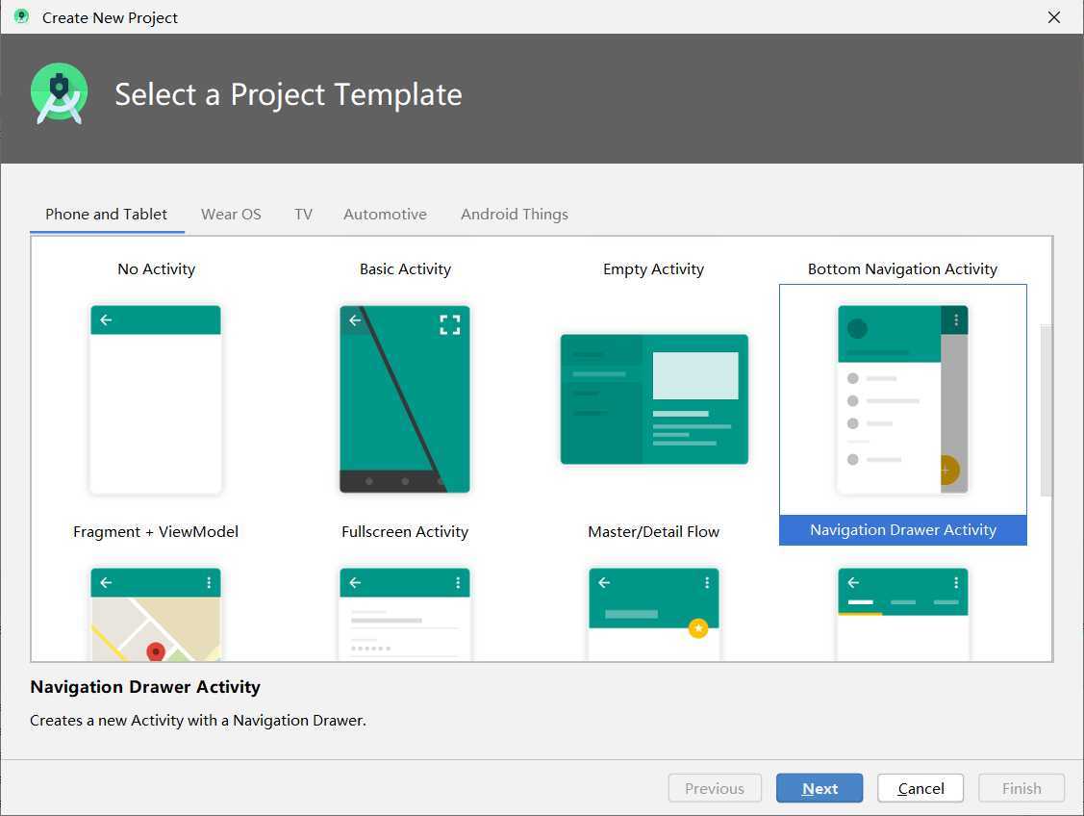Click the Previous button
Image resolution: width=1084 pixels, height=816 pixels.
[715, 788]
